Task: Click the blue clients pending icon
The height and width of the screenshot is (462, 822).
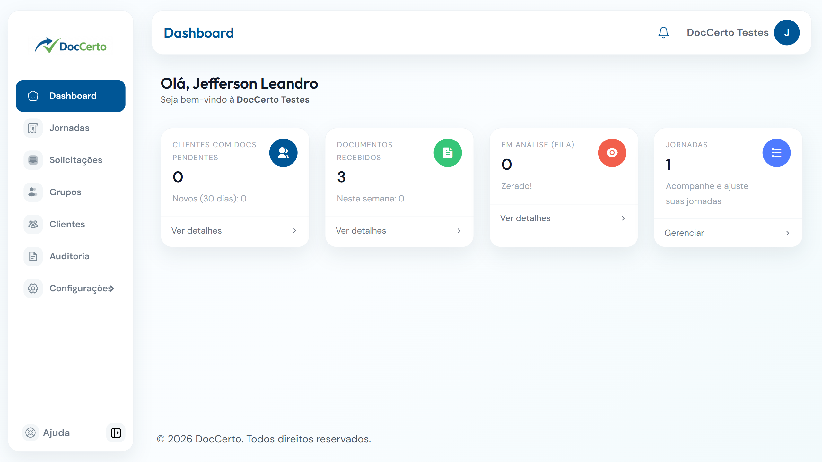Action: pos(283,153)
